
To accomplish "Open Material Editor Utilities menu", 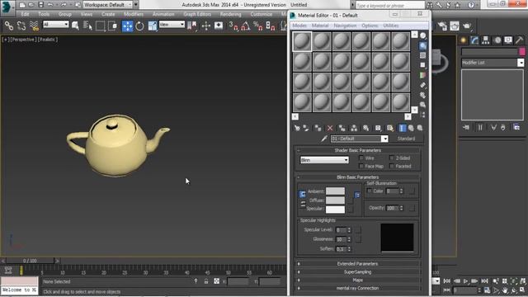I will pos(391,26).
